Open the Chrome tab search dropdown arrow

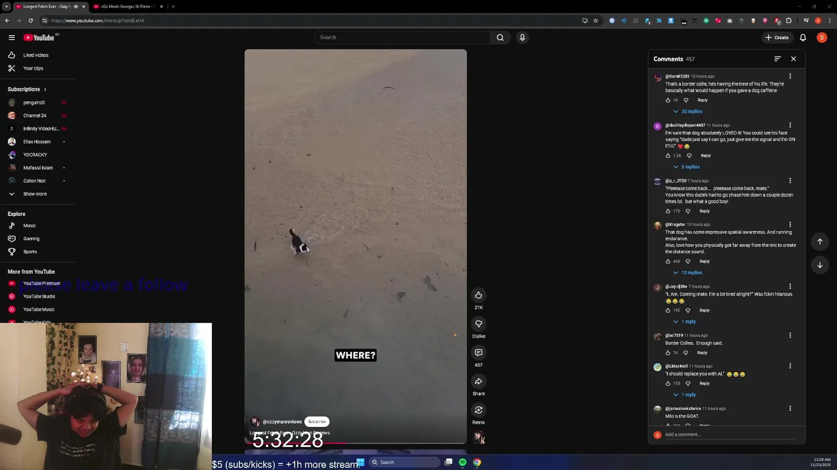pos(7,7)
